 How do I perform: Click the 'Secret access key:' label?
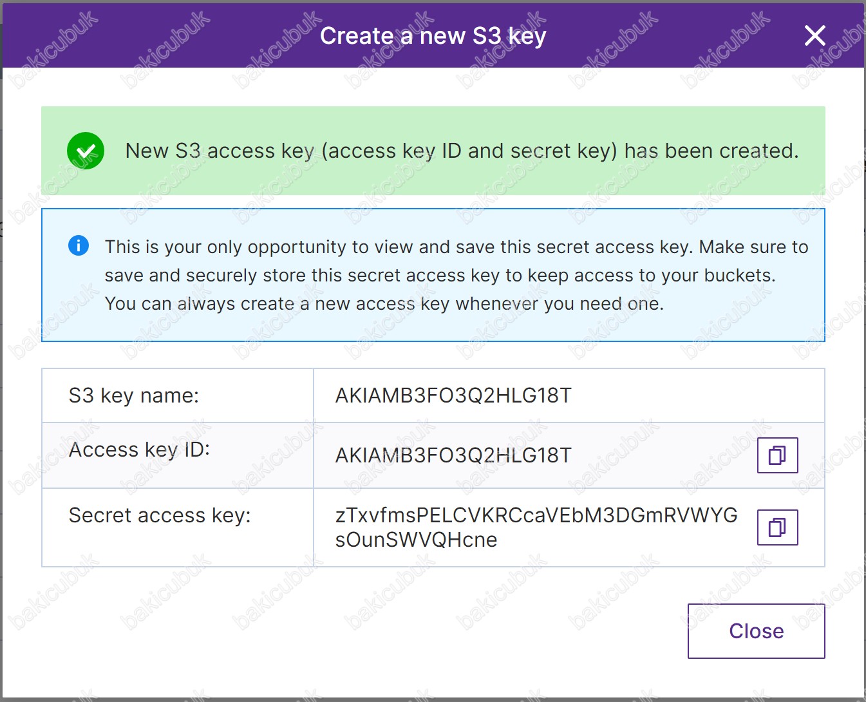[x=160, y=515]
